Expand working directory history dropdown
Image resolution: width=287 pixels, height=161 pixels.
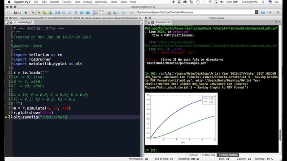point(257,12)
